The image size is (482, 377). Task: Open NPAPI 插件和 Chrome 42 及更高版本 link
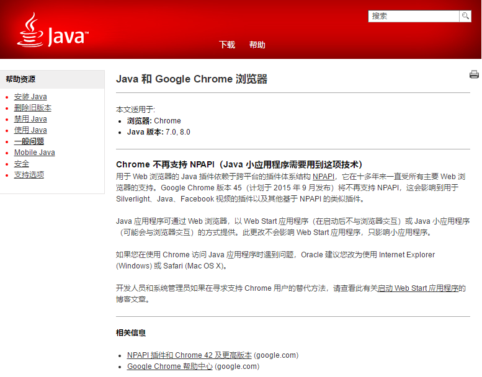(x=189, y=355)
